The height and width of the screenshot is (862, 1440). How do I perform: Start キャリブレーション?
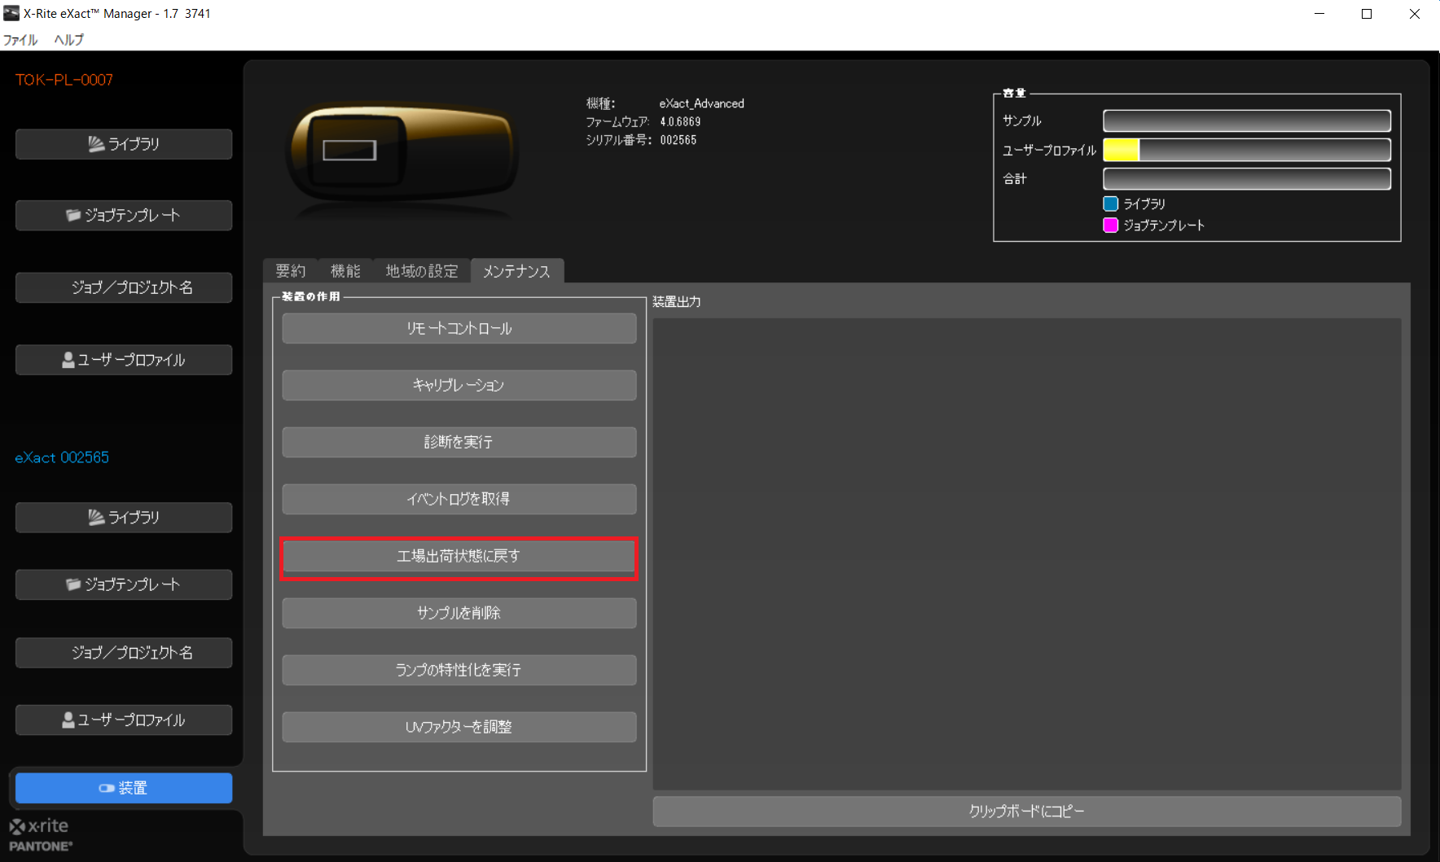tap(459, 386)
